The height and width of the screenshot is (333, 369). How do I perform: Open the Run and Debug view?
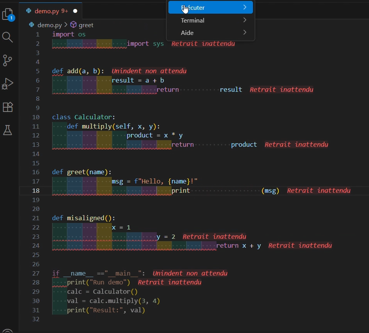click(x=8, y=84)
